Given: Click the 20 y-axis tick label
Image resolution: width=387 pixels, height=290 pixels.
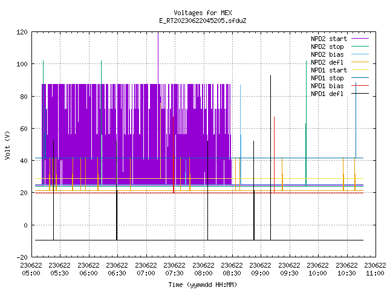Looking at the screenshot, I should 24,193.
